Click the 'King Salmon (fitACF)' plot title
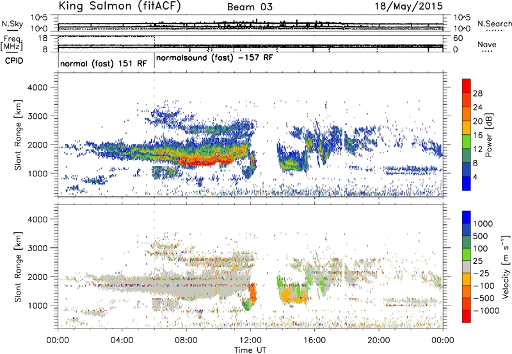512x354 pixels. [x=120, y=6]
